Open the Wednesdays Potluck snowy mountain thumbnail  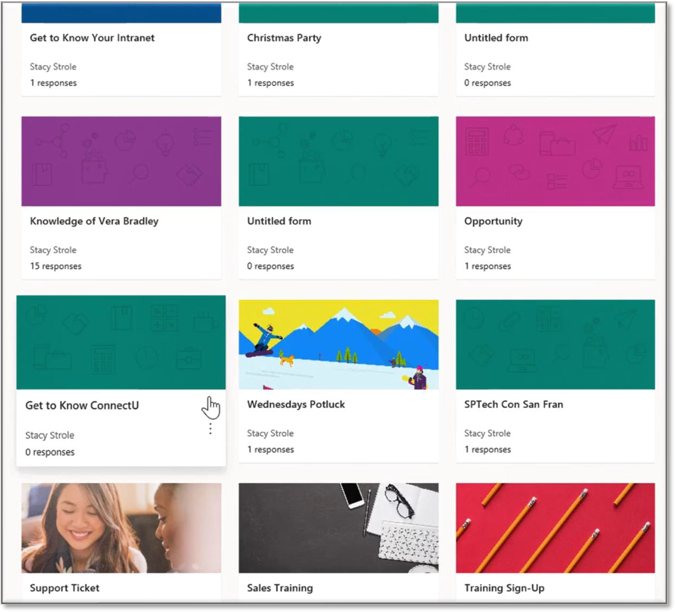tap(339, 344)
